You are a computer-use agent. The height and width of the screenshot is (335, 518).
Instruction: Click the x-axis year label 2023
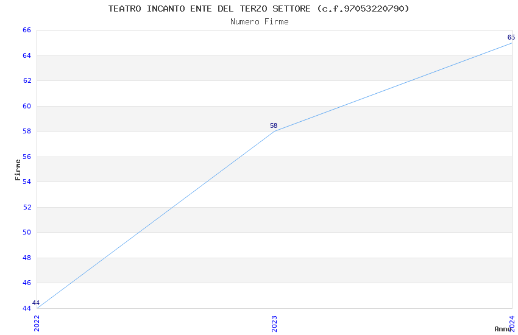point(274,324)
